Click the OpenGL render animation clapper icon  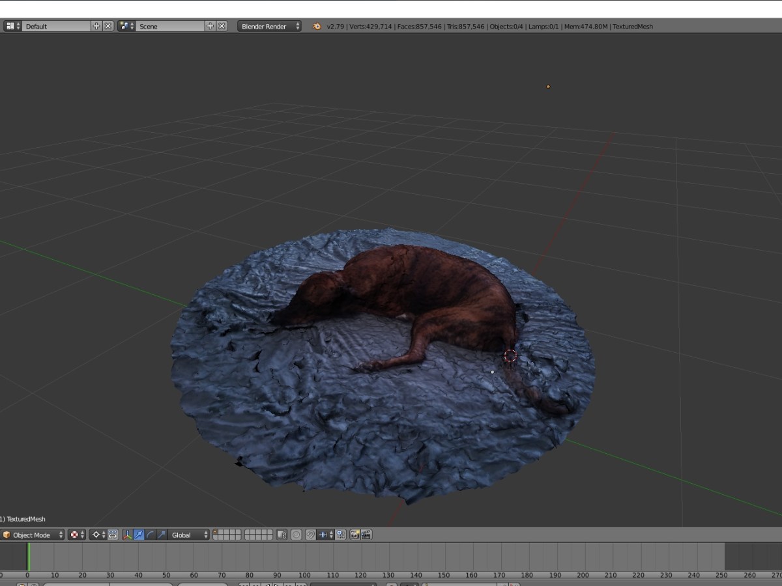(366, 535)
